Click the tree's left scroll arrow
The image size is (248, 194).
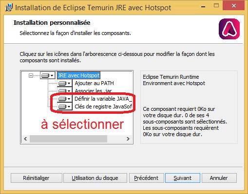[25, 139]
